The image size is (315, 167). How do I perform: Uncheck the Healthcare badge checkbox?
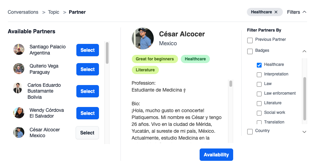pyautogui.click(x=259, y=65)
